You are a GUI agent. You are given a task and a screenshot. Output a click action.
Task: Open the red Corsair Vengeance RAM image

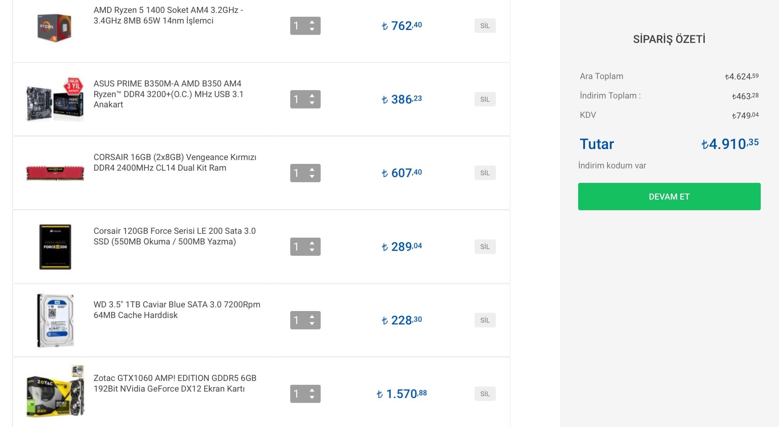(x=55, y=173)
